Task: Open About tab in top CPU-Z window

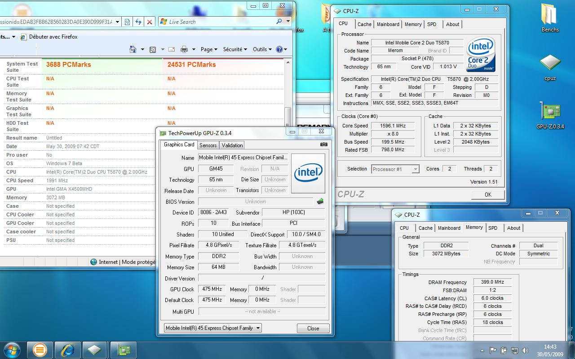Action: tap(453, 24)
